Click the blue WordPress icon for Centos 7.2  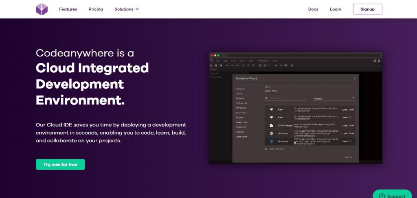(x=271, y=141)
